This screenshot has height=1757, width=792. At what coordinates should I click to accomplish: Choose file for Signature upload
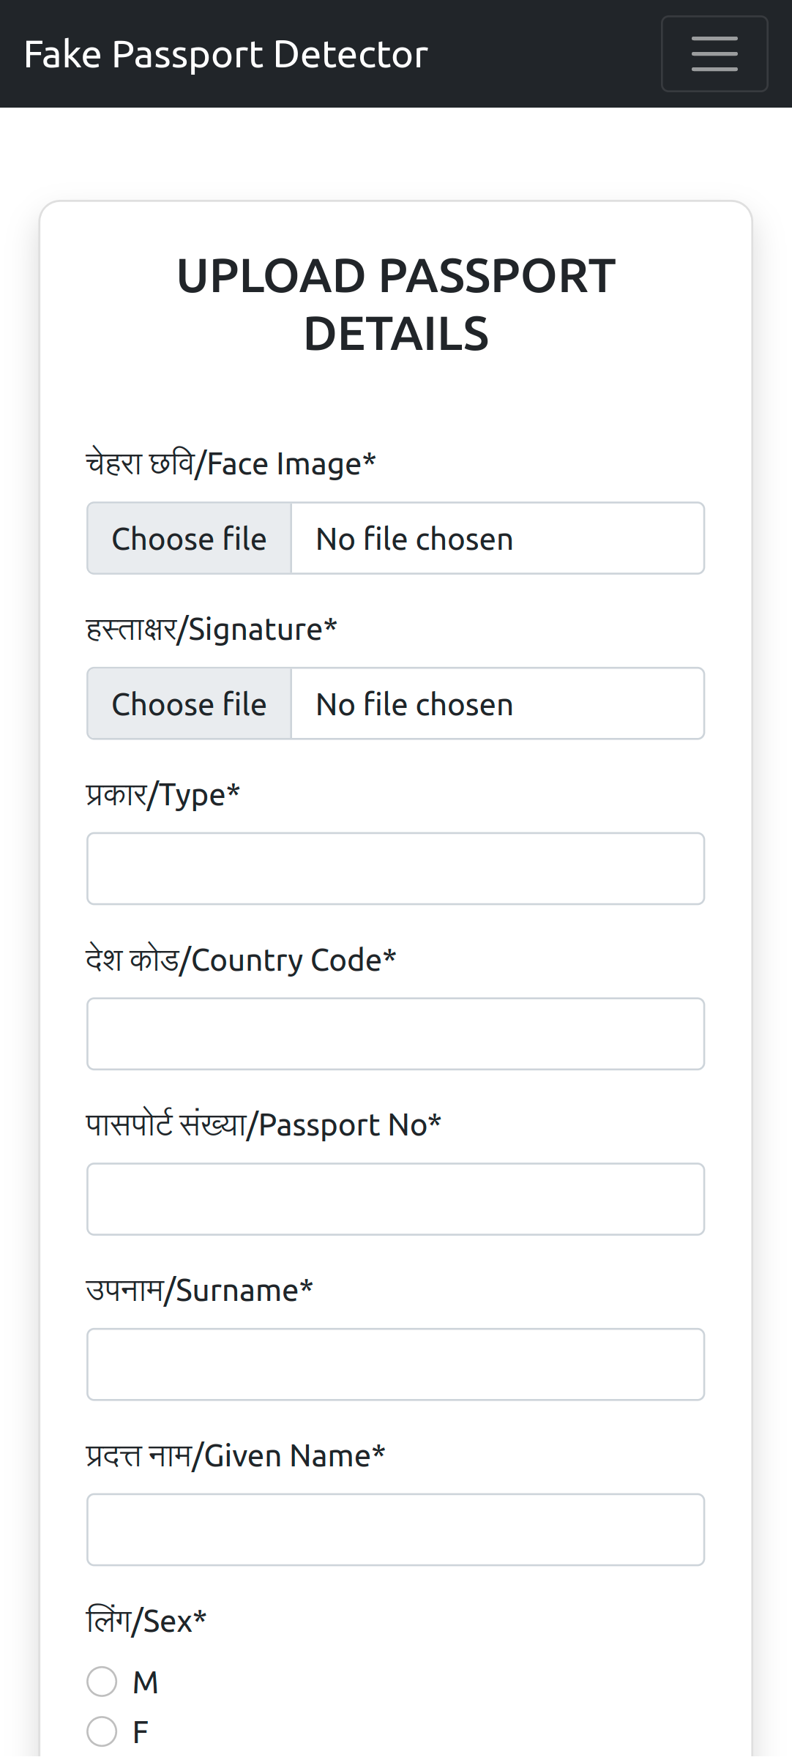click(x=189, y=704)
